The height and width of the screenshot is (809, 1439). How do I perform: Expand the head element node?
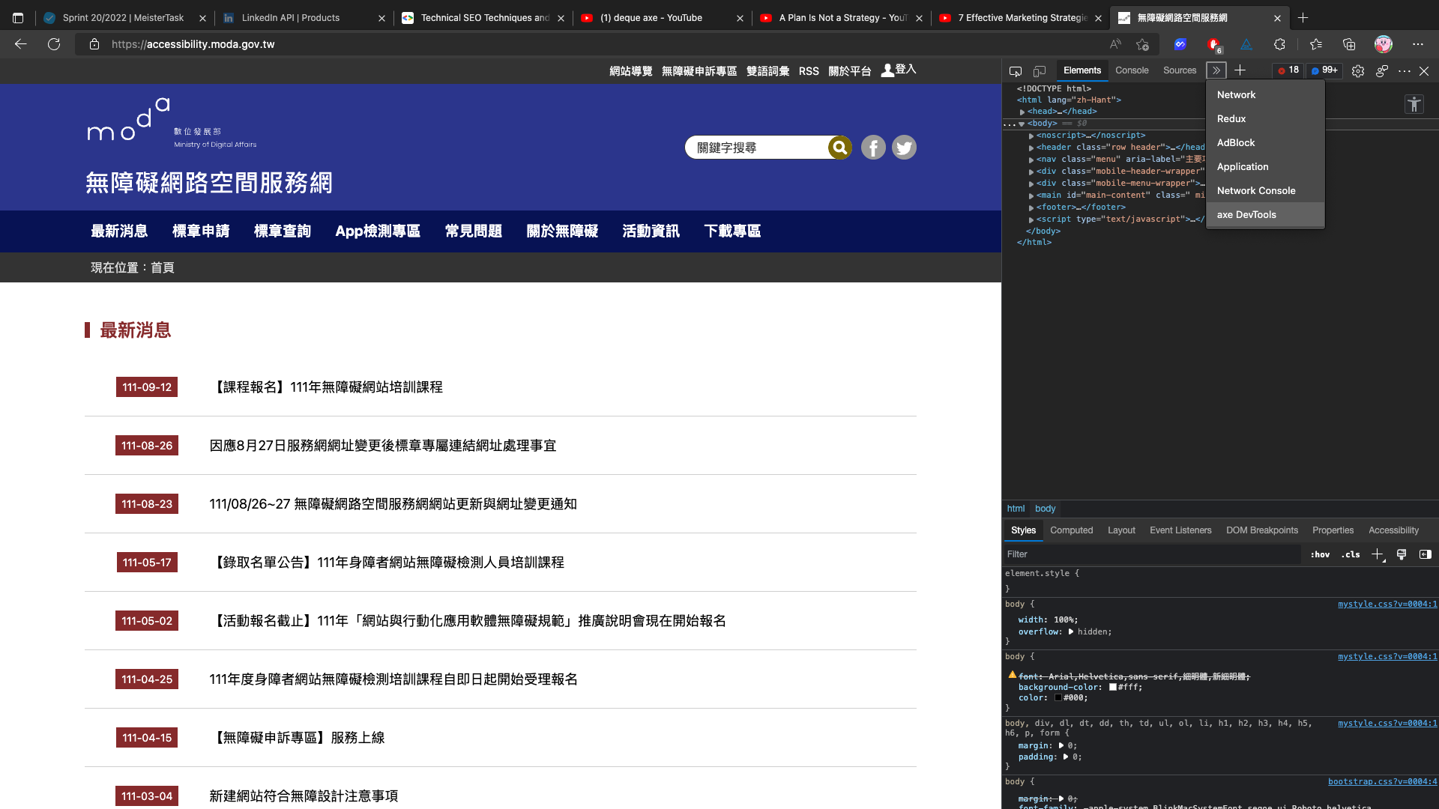point(1022,112)
